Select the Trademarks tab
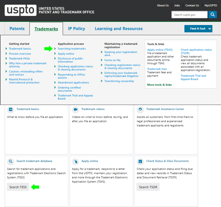Viewport: 221px width, 207px height. [x=46, y=29]
